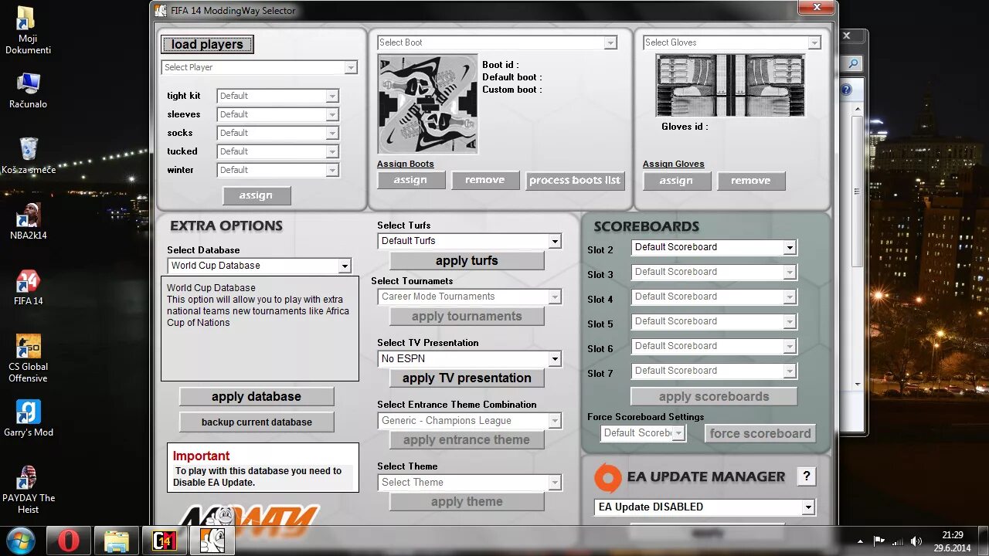Click assign under Assign Gloves
989x556 pixels.
point(677,181)
